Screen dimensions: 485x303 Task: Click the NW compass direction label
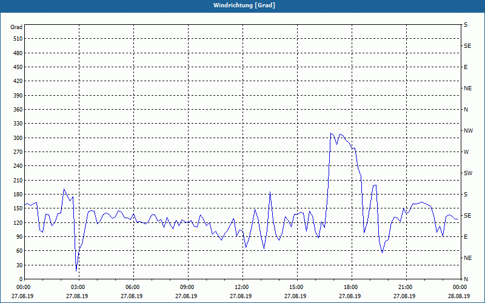(468, 131)
